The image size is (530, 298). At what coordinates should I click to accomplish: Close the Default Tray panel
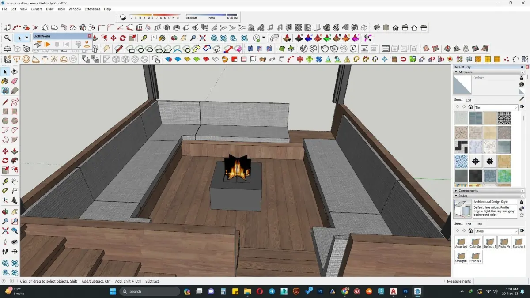528,67
